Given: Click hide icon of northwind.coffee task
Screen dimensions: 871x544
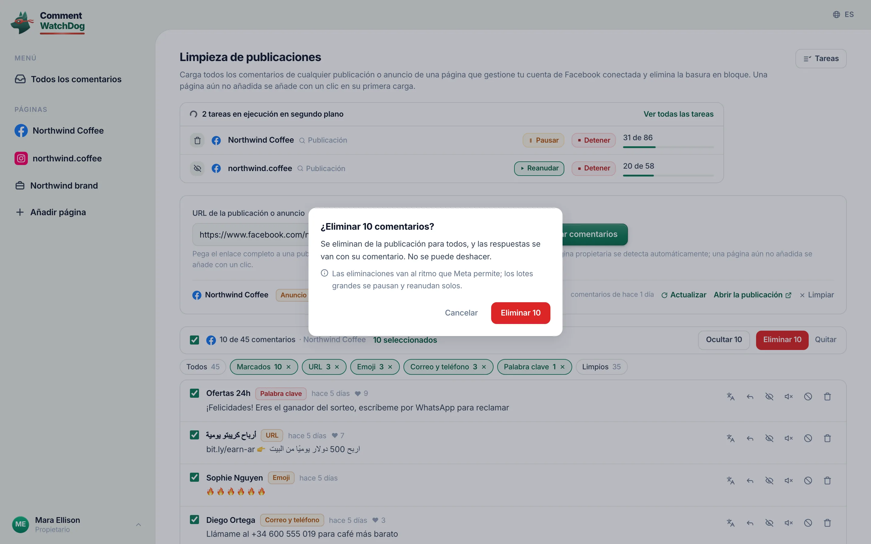Looking at the screenshot, I should 197,168.
